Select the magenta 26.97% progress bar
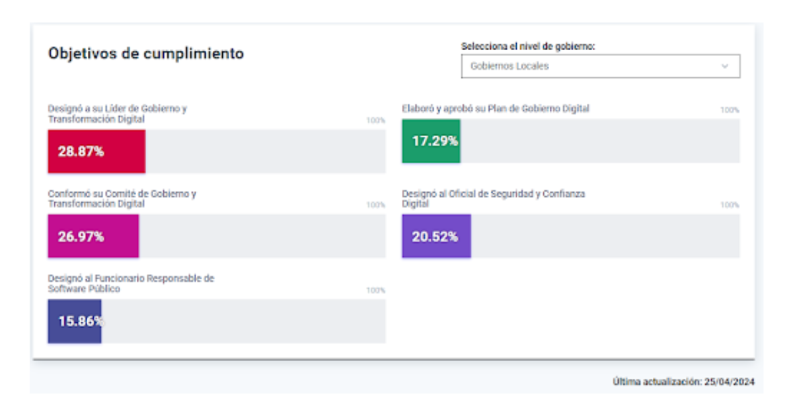Image resolution: width=793 pixels, height=416 pixels. (93, 234)
